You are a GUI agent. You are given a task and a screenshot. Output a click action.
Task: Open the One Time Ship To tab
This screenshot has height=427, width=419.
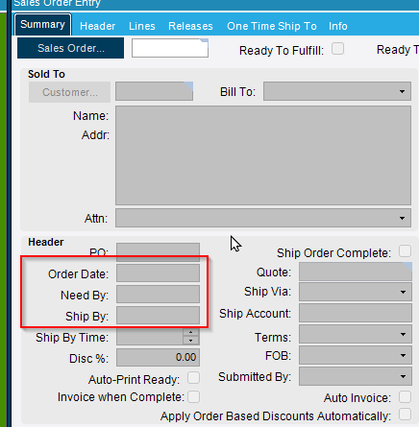click(x=272, y=26)
